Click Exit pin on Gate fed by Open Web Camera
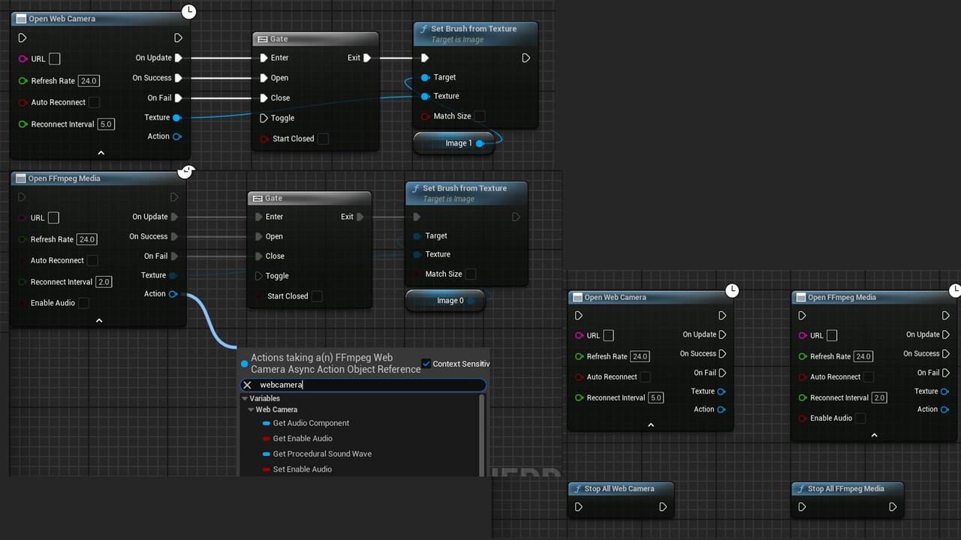 point(367,58)
